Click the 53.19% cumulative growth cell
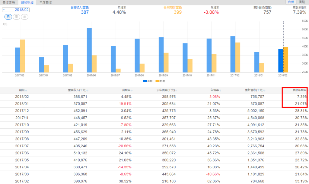Screen dimensions: 309x184 301,181
